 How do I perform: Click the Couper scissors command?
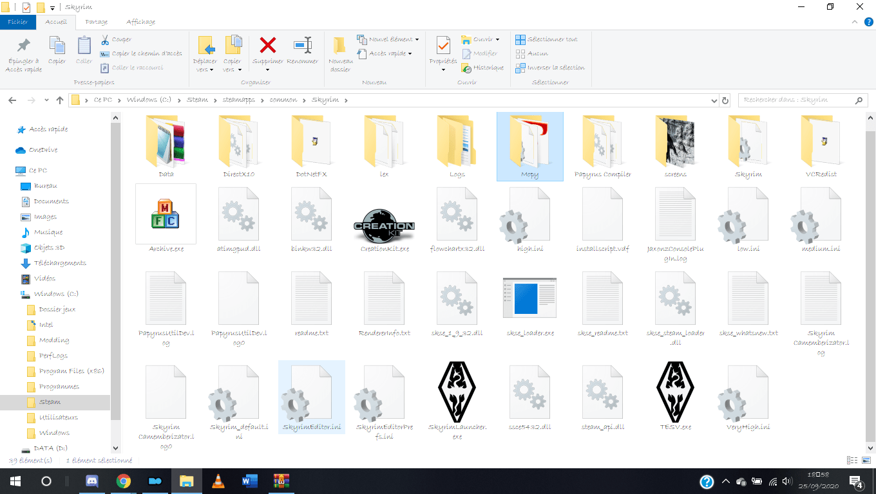tap(116, 39)
